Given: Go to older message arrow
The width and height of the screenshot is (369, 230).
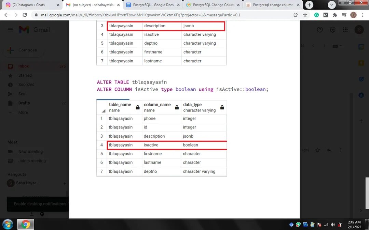Looking at the screenshot, I should point(325,46).
